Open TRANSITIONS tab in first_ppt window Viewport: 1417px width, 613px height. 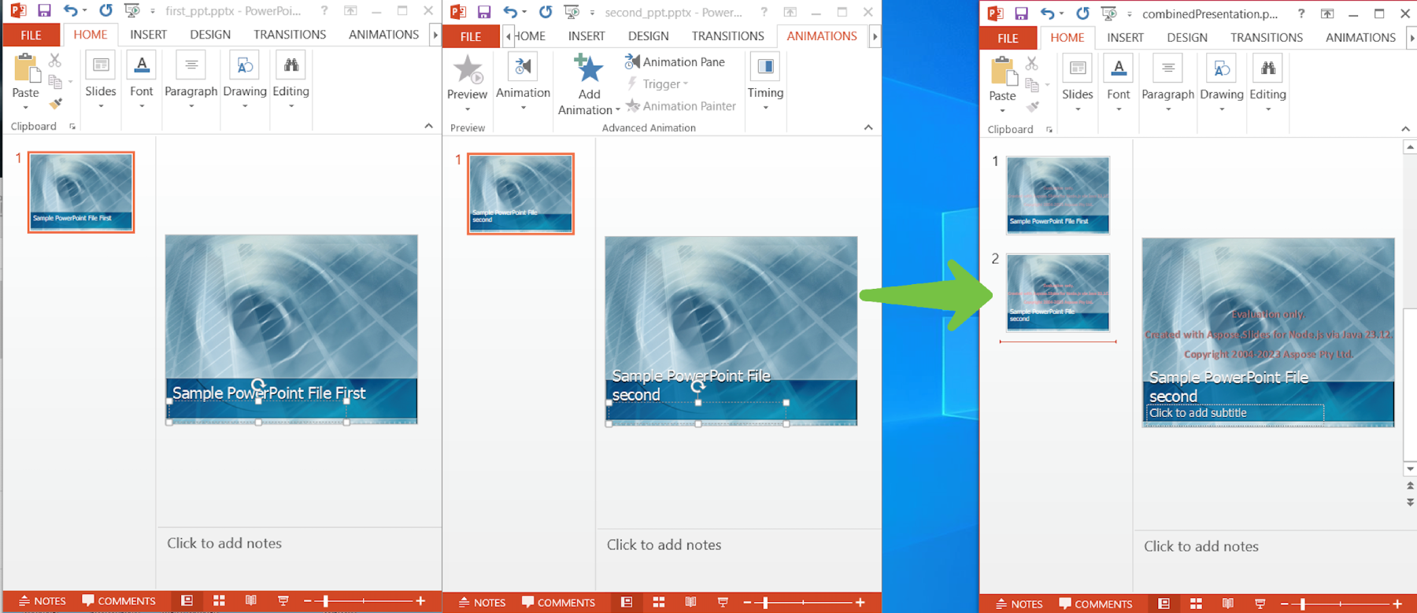point(289,35)
